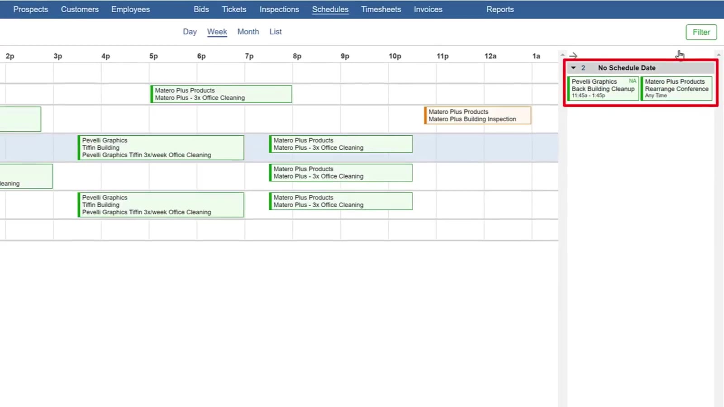Collapse the side panel with arrow icon
This screenshot has width=724, height=407.
tap(573, 56)
